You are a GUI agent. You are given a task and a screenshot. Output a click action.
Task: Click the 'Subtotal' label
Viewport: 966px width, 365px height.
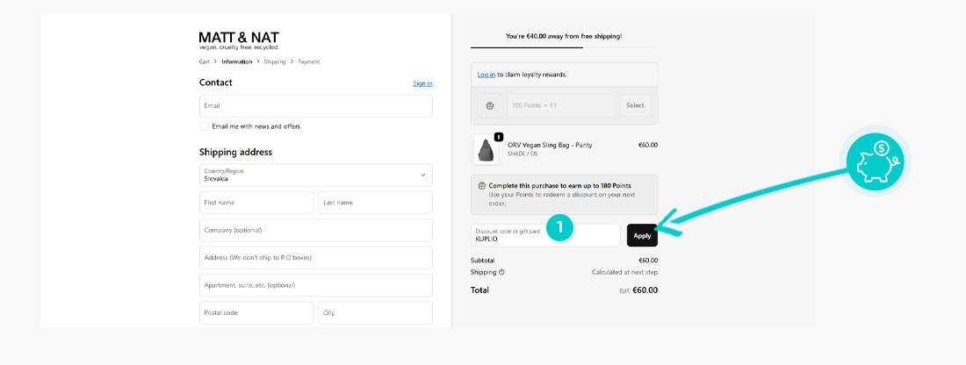point(482,261)
